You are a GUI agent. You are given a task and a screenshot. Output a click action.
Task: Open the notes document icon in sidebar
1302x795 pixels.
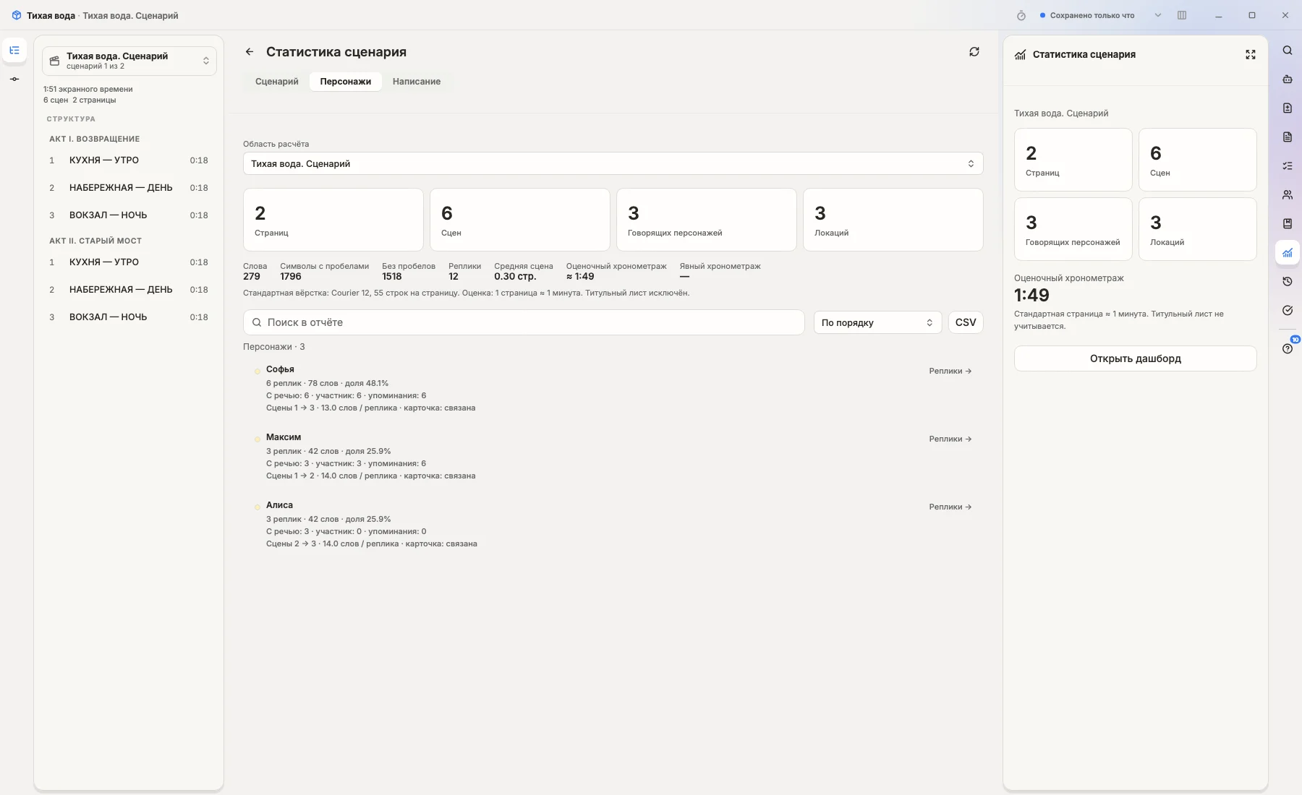[x=1288, y=137]
